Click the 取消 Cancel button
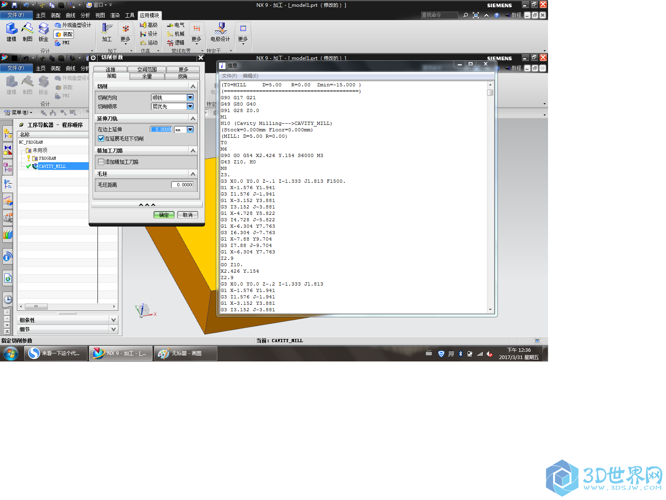This screenshot has width=666, height=500. click(187, 215)
